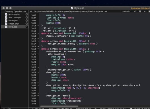This screenshot has height=109, width=150.
Task: Click the Saved date entry in status bar
Action: tap(114, 108)
